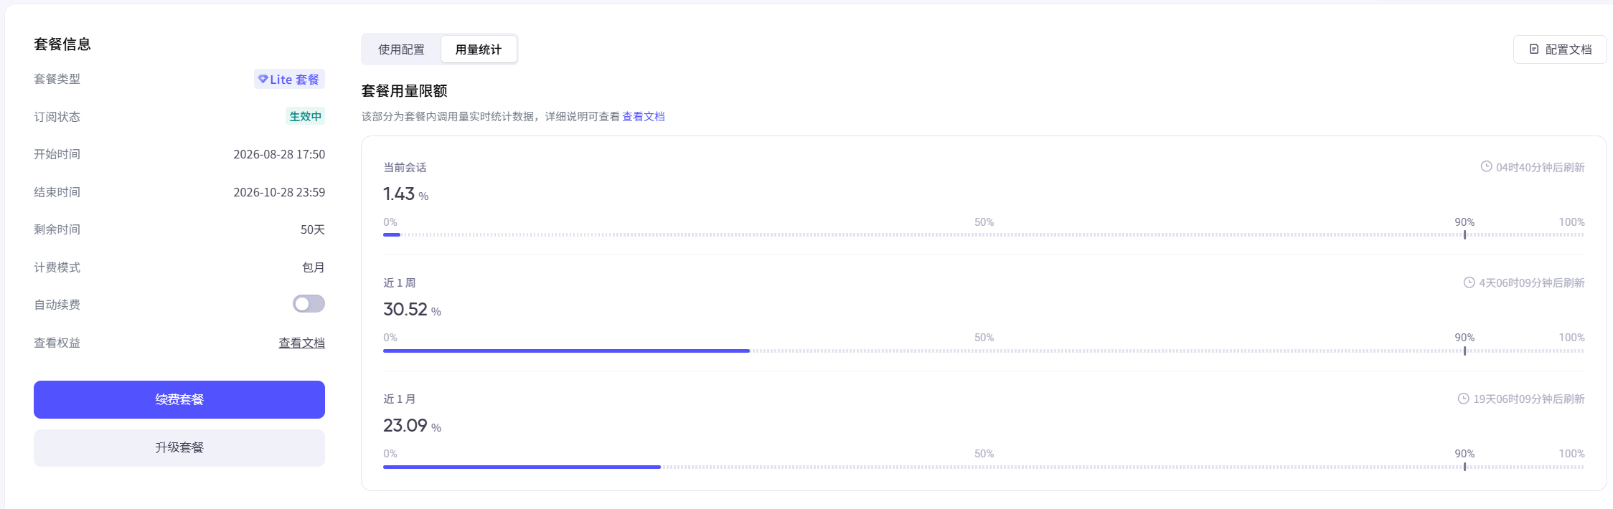Viewport: 1613px width, 509px height.
Task: Click the 生效中 status badge
Action: tap(305, 116)
